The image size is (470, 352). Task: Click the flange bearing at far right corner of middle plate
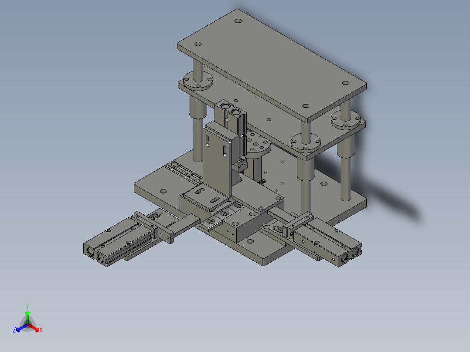[x=346, y=119]
